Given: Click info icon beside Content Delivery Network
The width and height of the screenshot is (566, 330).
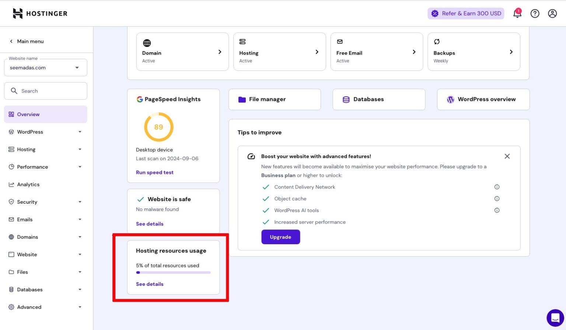Looking at the screenshot, I should point(497,187).
